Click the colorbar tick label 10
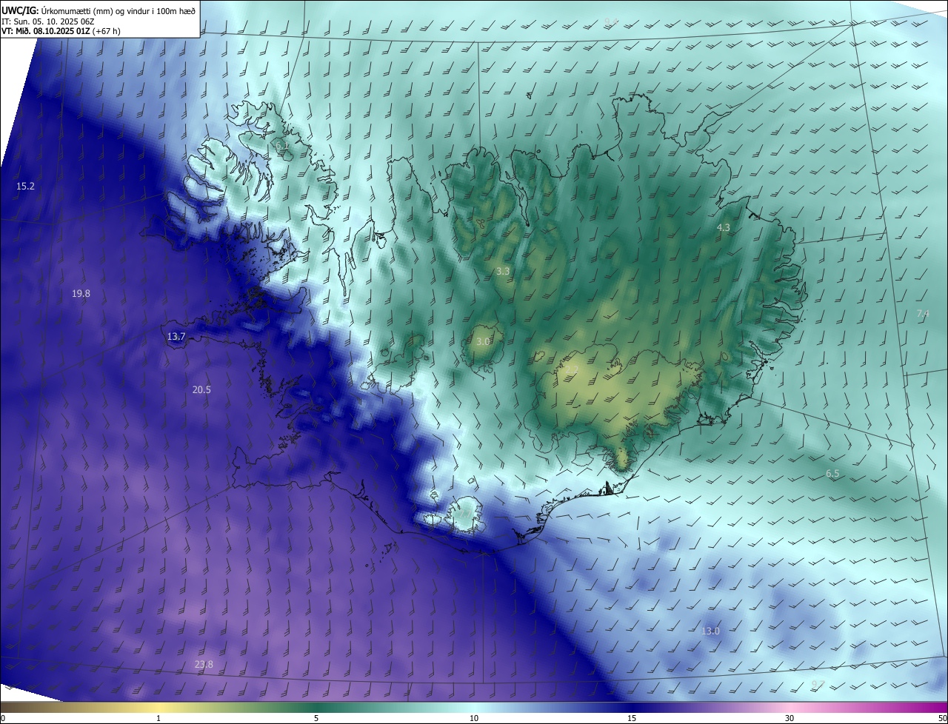The image size is (948, 724). point(474,718)
